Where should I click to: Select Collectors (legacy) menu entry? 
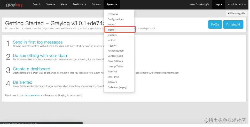coord(119,87)
